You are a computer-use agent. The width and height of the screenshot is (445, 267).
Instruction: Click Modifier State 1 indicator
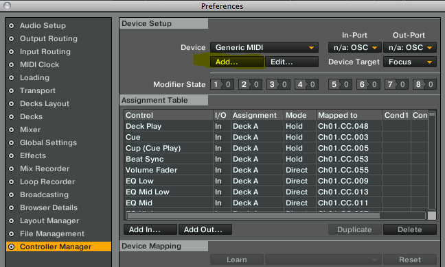223,84
